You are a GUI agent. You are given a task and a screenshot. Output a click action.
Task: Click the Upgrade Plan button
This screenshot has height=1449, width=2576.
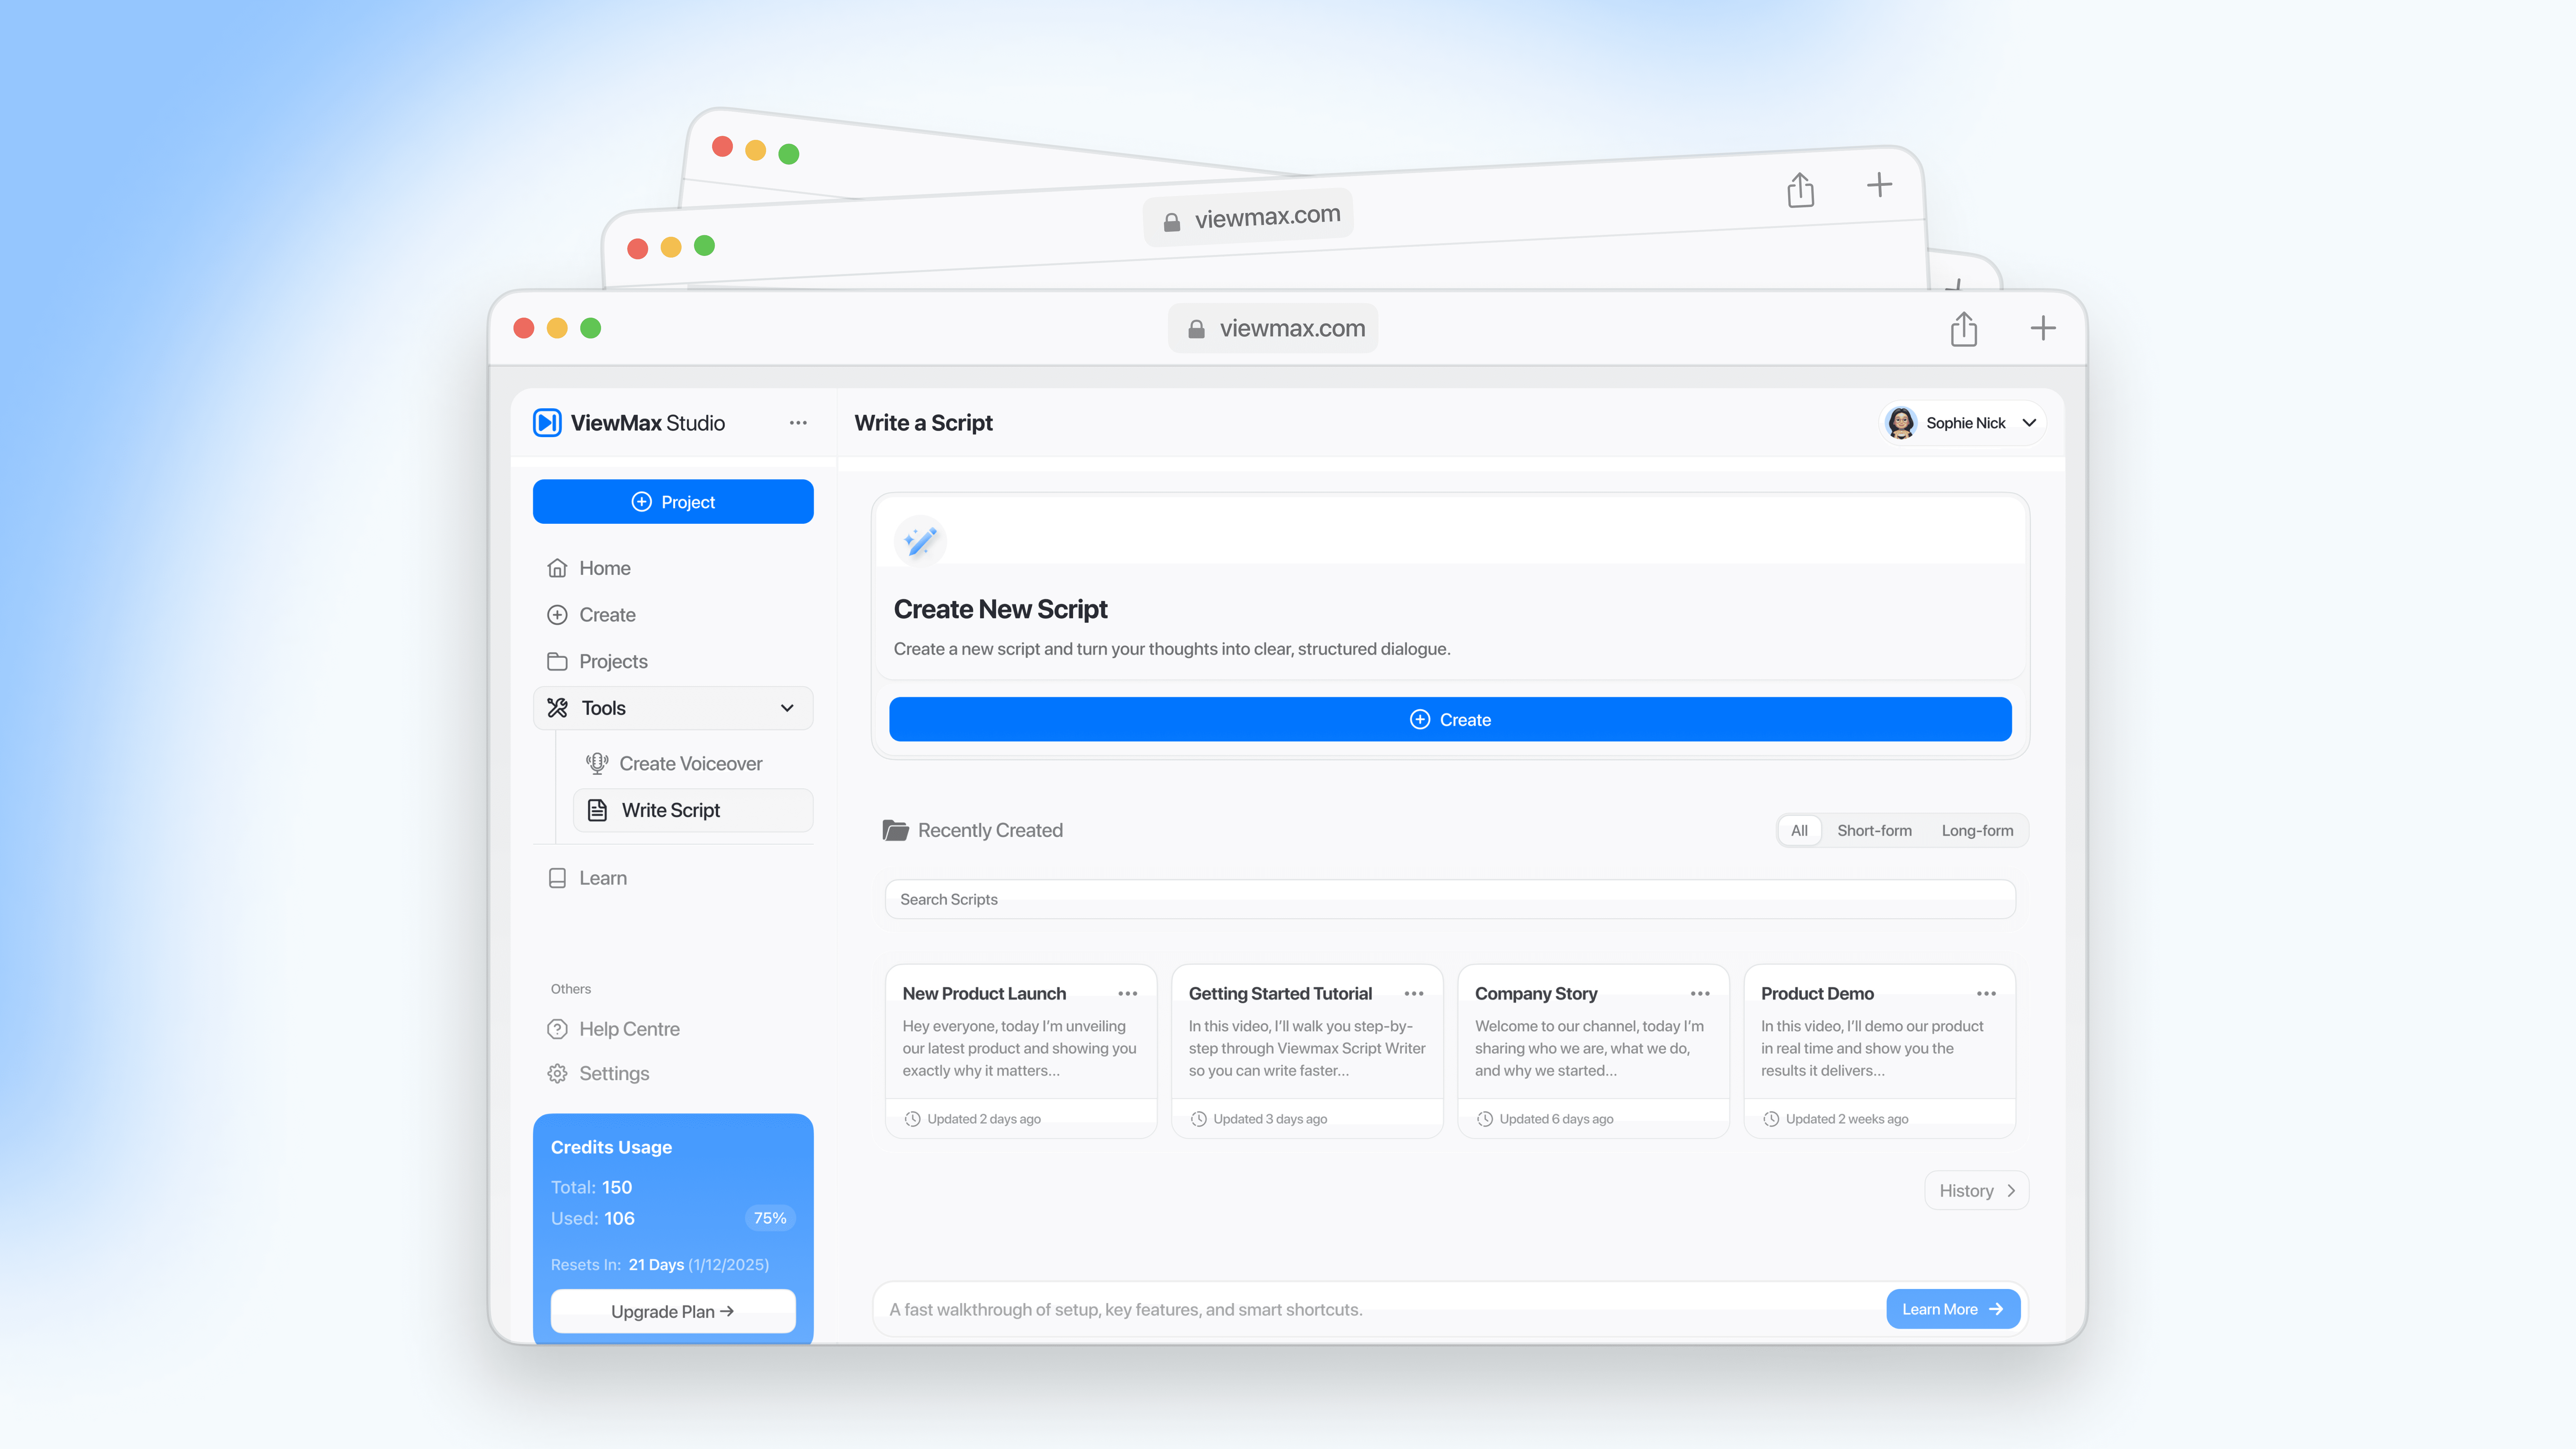[x=673, y=1311]
